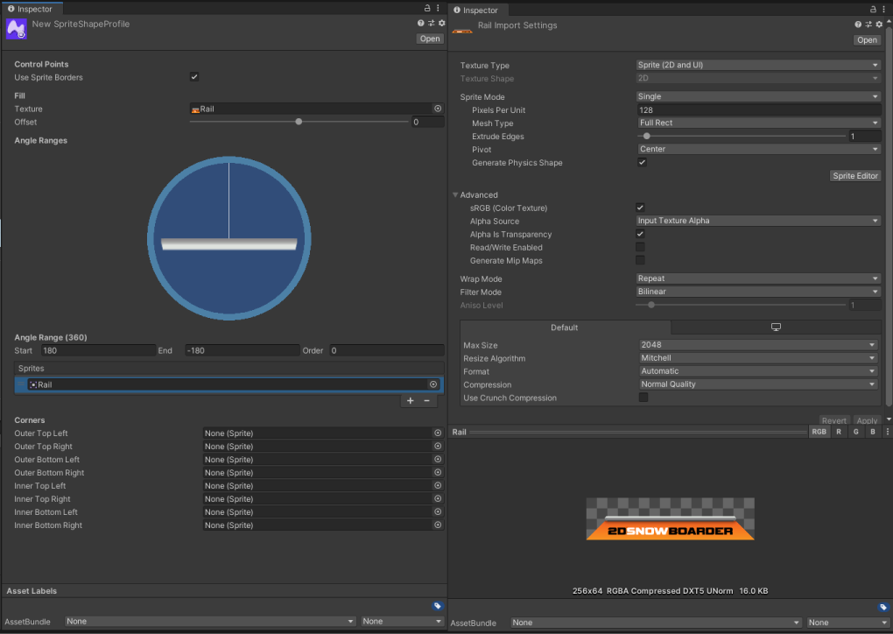
Task: Click preset icon in Rail Import Settings header
Action: (x=868, y=25)
